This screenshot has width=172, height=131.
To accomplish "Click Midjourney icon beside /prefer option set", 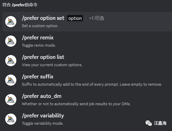I will coord(11,22).
